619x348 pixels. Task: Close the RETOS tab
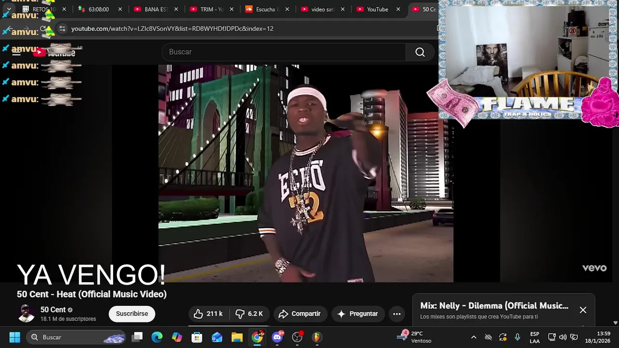(x=64, y=9)
